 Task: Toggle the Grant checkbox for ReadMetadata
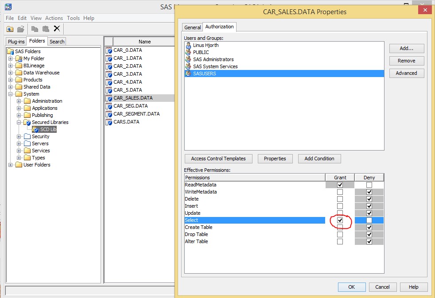click(x=340, y=185)
